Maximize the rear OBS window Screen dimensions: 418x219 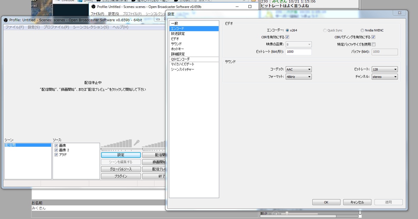250,7
